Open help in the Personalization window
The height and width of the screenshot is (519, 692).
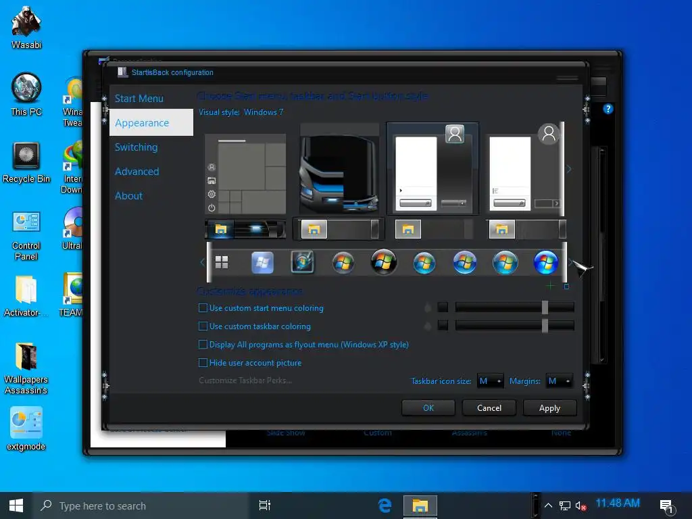point(608,109)
